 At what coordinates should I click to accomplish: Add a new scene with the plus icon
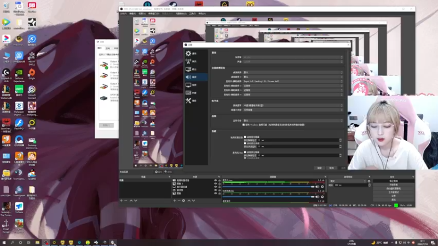[x=121, y=201]
